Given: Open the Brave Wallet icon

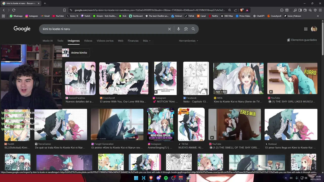Looking at the screenshot, I should click(x=305, y=10).
